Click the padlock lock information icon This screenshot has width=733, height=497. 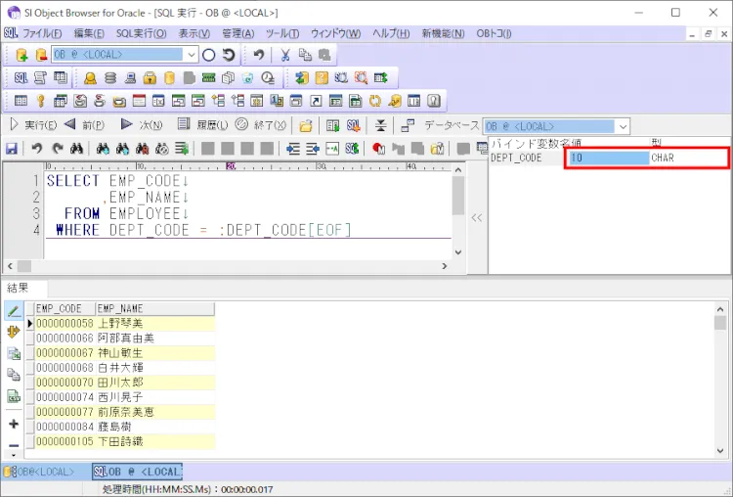(150, 77)
